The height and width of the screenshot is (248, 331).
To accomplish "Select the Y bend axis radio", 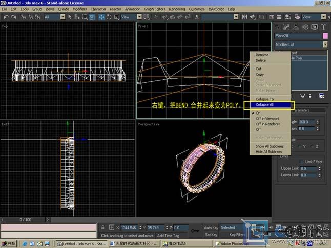I will (299, 146).
